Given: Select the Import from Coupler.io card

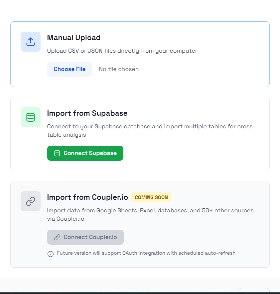Looking at the screenshot, I should (x=140, y=224).
